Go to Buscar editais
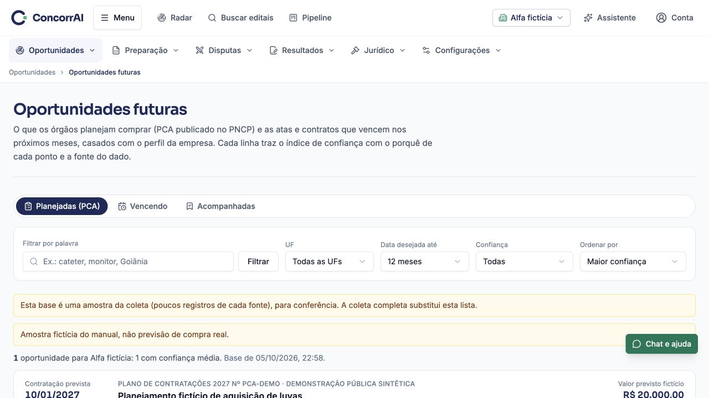The image size is (709, 398). pyautogui.click(x=240, y=18)
